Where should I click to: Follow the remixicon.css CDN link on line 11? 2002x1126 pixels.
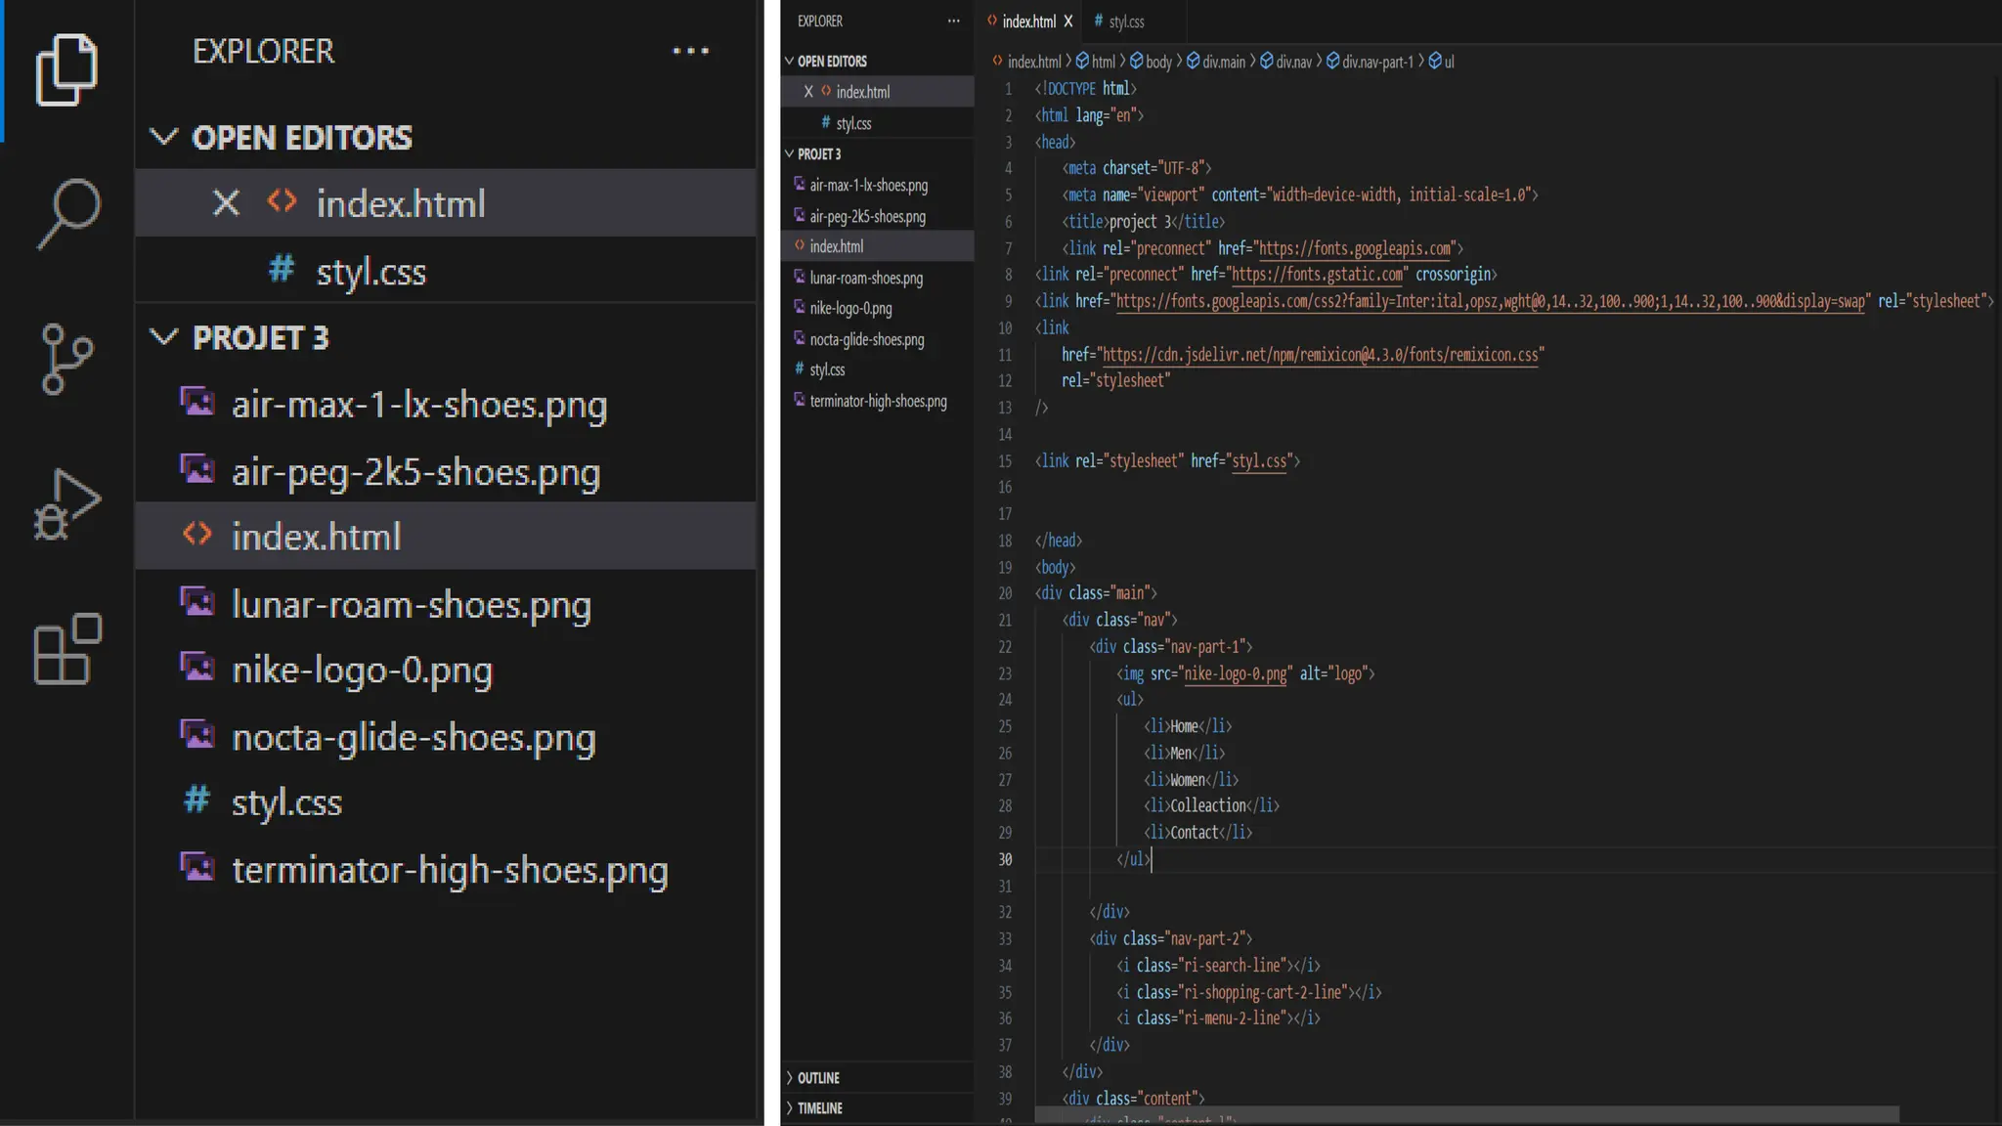point(1320,355)
